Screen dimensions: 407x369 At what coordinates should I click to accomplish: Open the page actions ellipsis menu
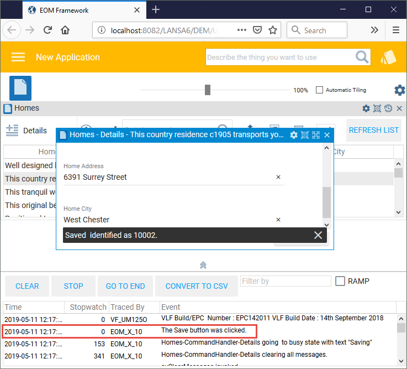tap(241, 30)
